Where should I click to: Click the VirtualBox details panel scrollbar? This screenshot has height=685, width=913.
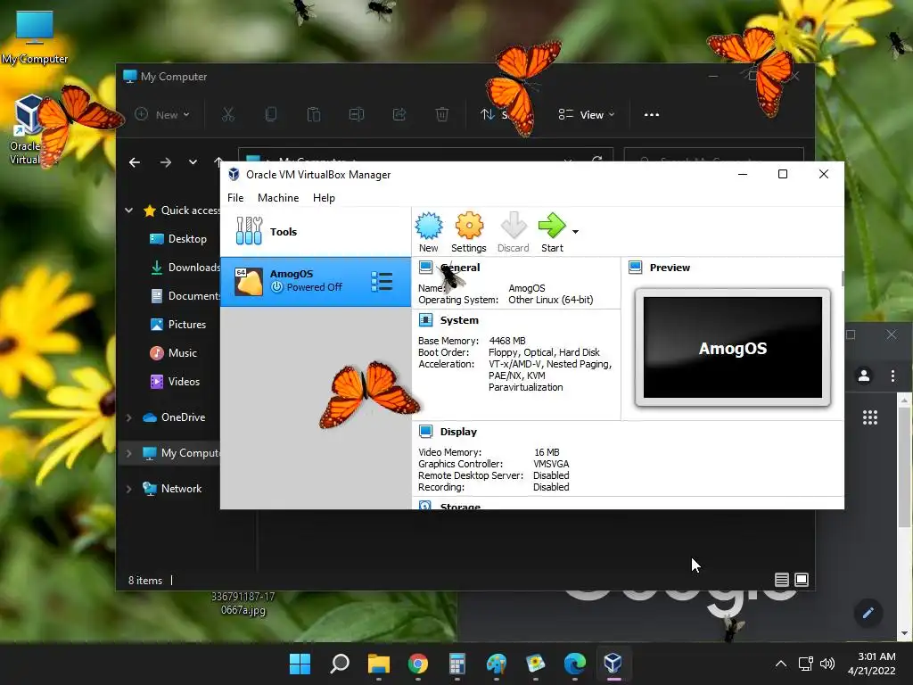click(842, 278)
